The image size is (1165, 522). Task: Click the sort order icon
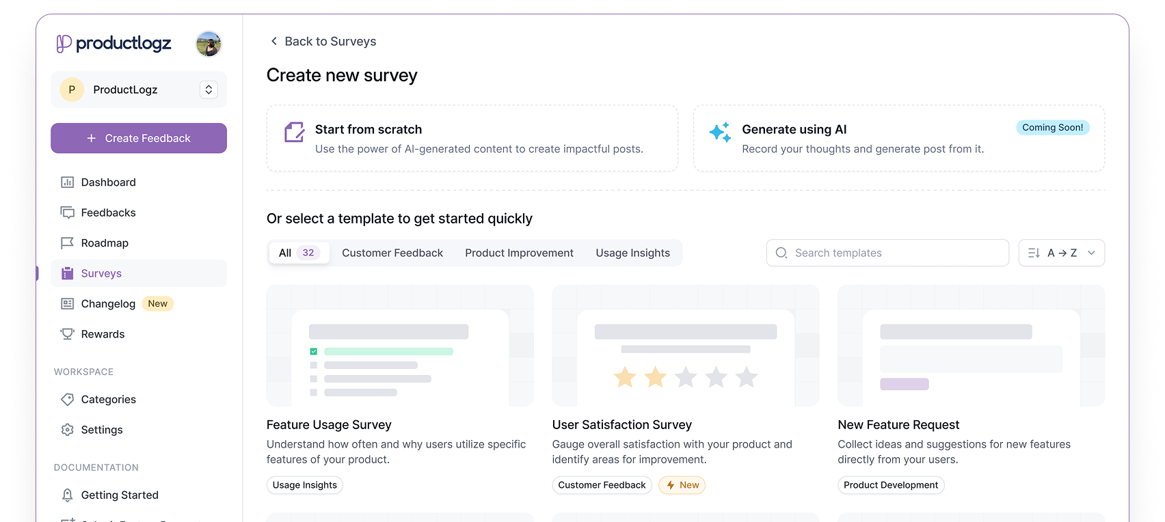tap(1034, 253)
